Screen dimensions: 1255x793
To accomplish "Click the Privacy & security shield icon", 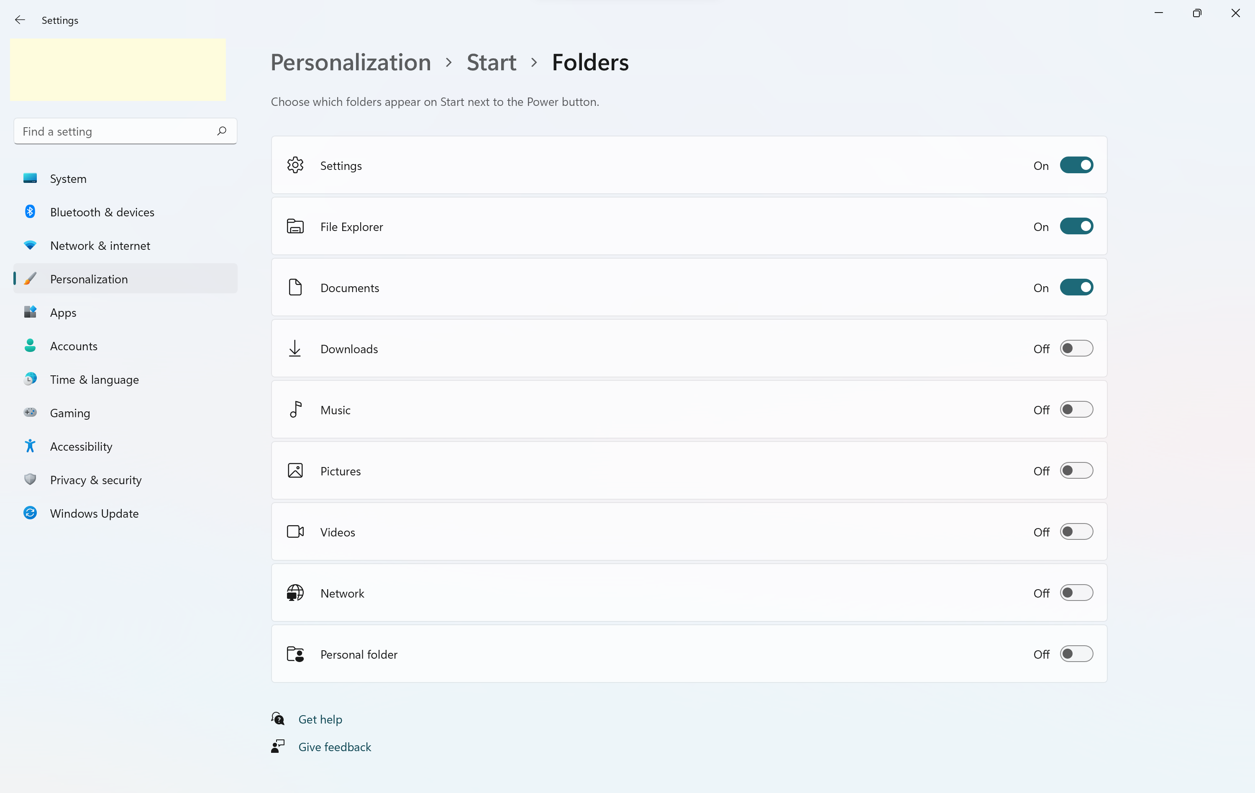I will pos(30,480).
